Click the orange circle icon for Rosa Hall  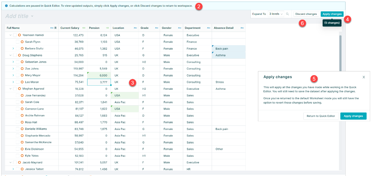coord(22,122)
